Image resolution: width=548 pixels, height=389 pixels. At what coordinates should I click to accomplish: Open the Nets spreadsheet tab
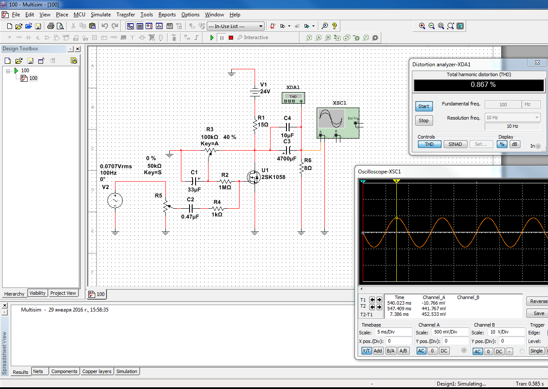point(38,371)
